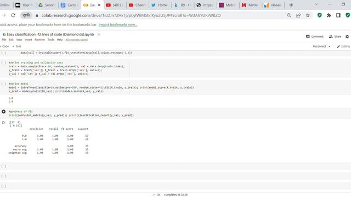Switch to the Kaggle R9 tab
351x197 pixels.
tap(182, 5)
